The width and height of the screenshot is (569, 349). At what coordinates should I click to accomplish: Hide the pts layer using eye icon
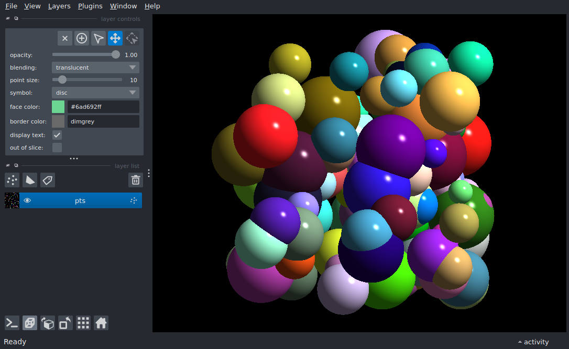point(27,200)
